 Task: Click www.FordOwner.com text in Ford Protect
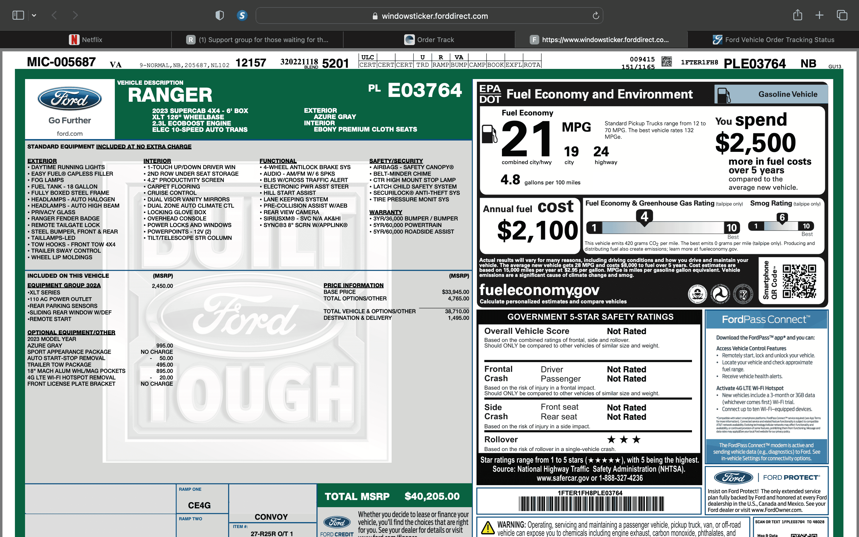(x=777, y=510)
